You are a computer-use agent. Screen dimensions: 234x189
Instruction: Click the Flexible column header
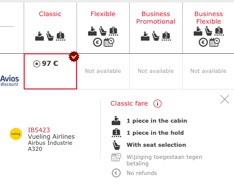click(x=103, y=14)
